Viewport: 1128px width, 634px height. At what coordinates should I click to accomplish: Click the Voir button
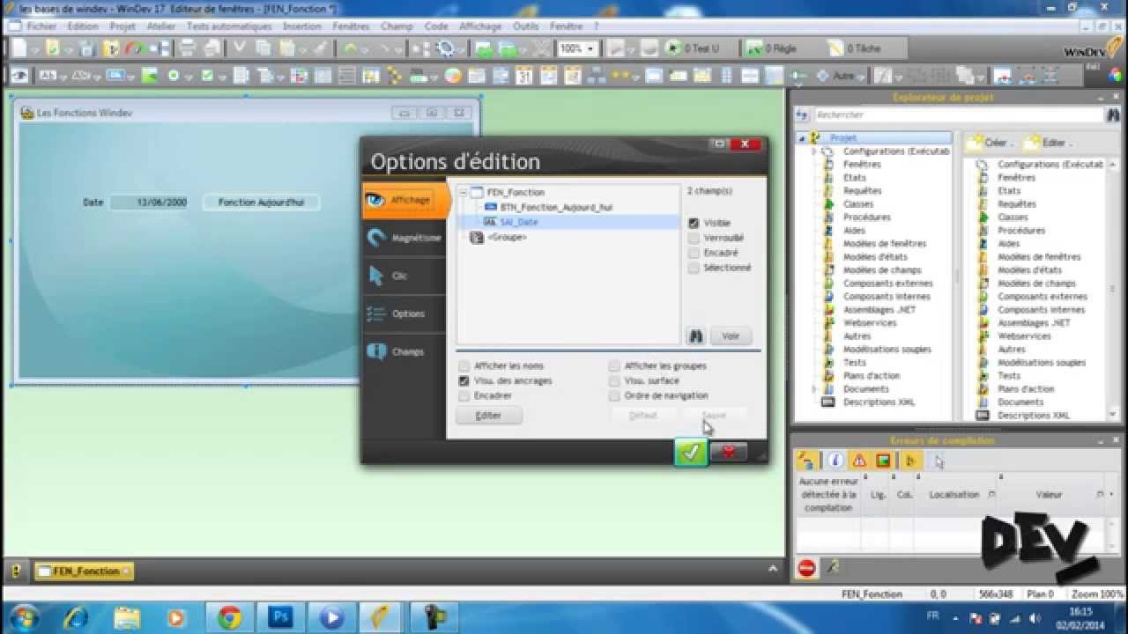[x=731, y=335]
